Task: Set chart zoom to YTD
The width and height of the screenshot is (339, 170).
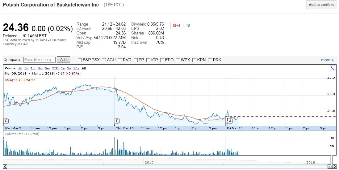Action: [x=55, y=68]
